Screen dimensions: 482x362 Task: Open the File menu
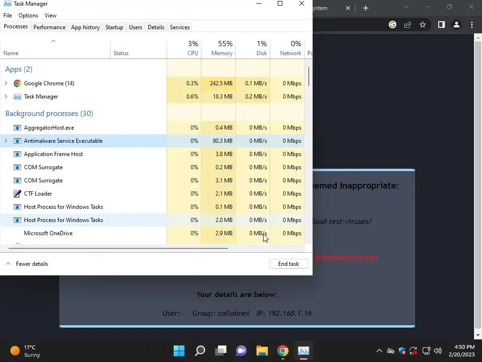tap(8, 16)
